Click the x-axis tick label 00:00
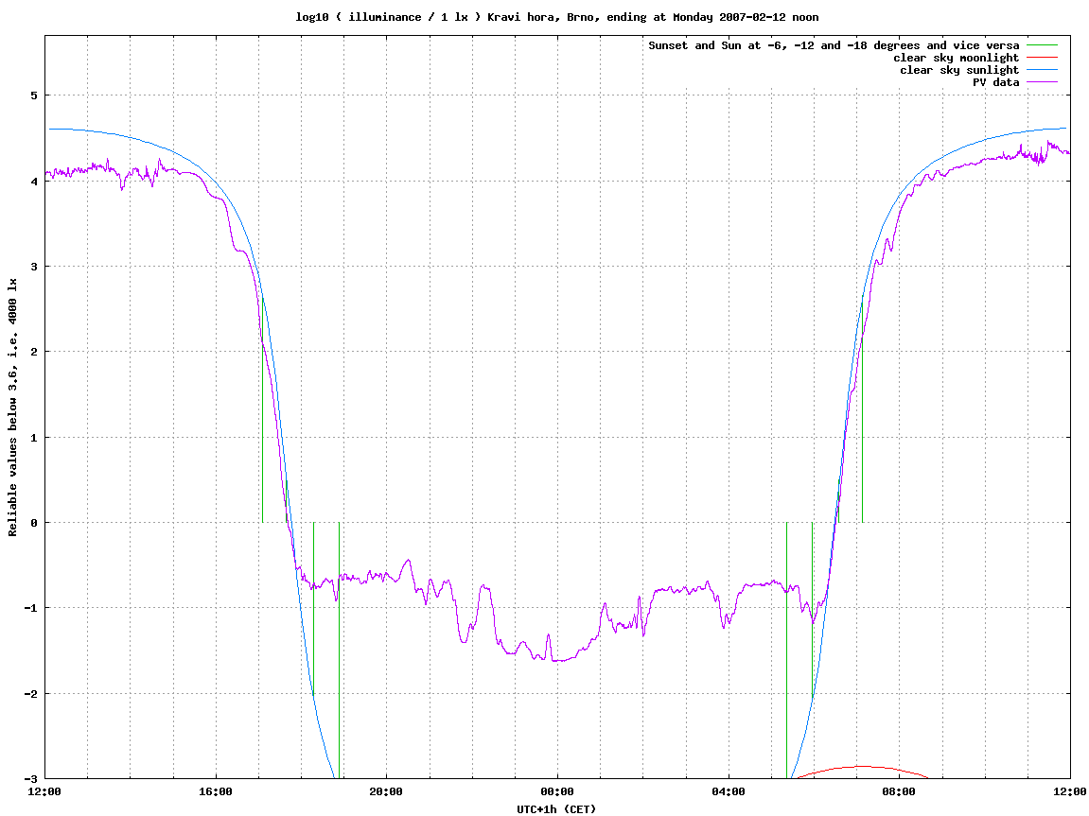This screenshot has height=816, width=1089. point(557,791)
